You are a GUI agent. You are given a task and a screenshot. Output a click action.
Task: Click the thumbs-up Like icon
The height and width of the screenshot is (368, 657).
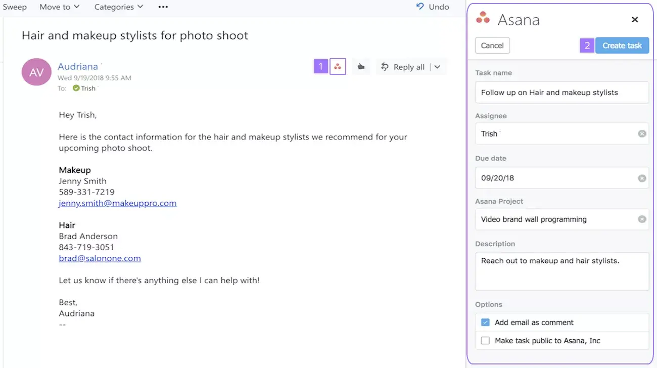click(x=361, y=66)
